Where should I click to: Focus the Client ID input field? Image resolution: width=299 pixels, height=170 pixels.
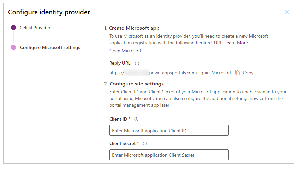(169, 130)
